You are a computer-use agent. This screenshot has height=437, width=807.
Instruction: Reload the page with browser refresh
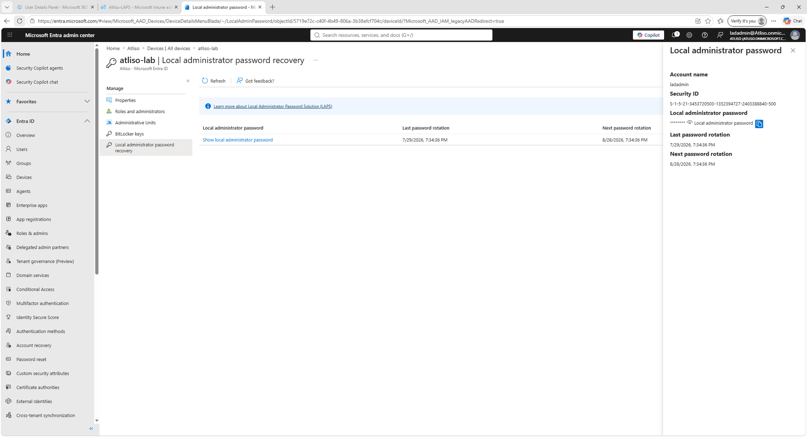tap(20, 21)
